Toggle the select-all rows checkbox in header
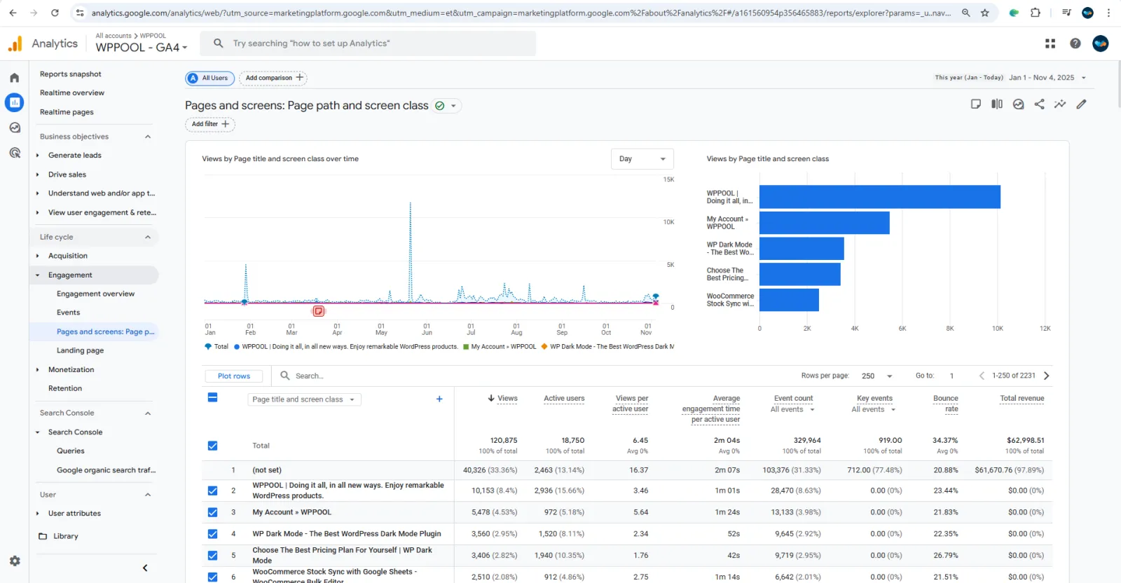The height and width of the screenshot is (583, 1121). [x=213, y=397]
